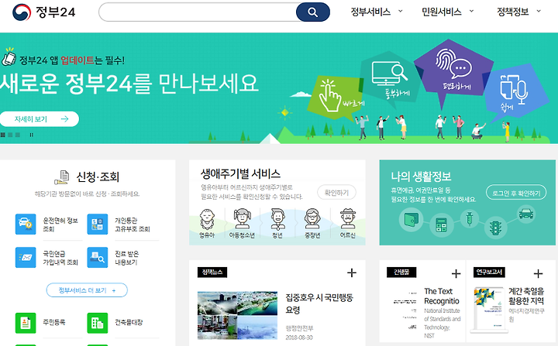Image resolution: width=558 pixels, height=346 pixels.
Task: Click the 빠르게 hand-pointer speech bubble
Action: click(336, 98)
